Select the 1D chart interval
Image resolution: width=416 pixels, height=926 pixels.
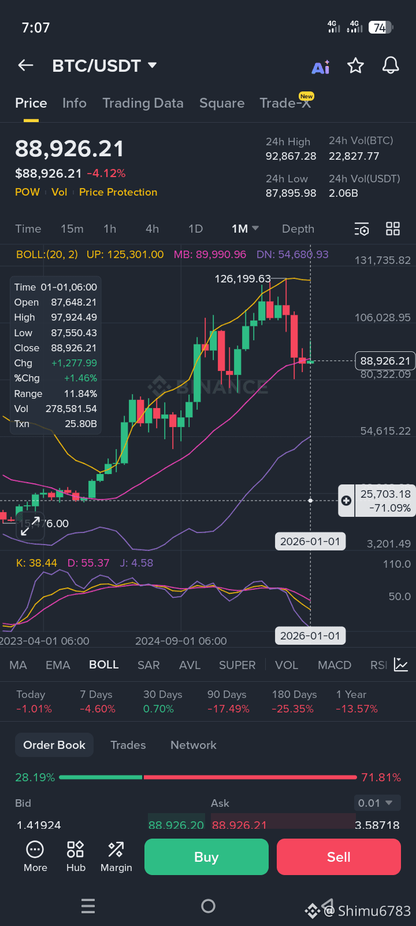195,229
